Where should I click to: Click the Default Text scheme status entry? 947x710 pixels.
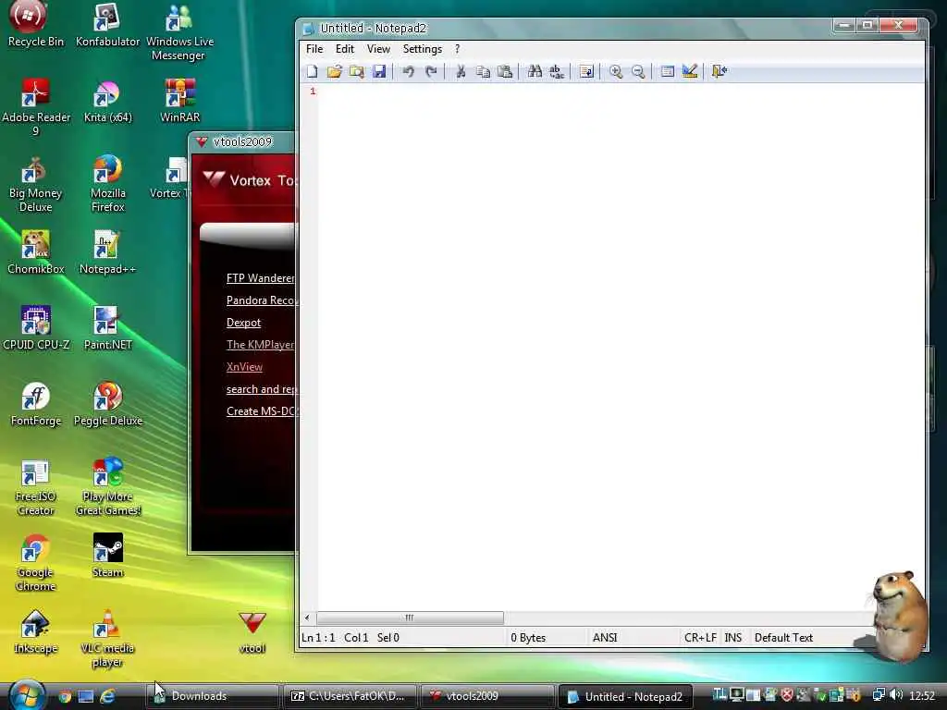click(783, 638)
